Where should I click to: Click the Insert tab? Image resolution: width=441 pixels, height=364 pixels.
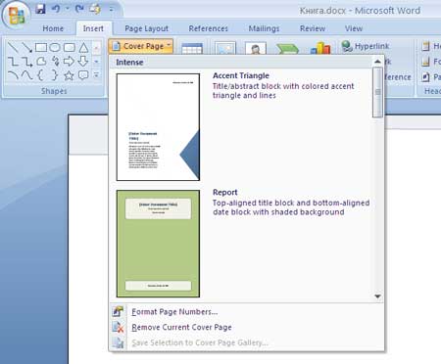pyautogui.click(x=93, y=28)
